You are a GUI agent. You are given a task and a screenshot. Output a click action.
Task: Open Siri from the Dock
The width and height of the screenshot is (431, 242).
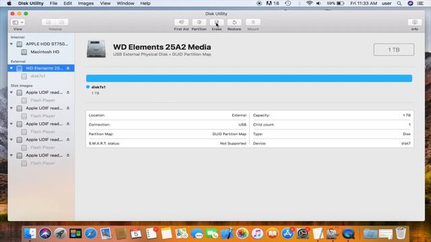[45, 233]
